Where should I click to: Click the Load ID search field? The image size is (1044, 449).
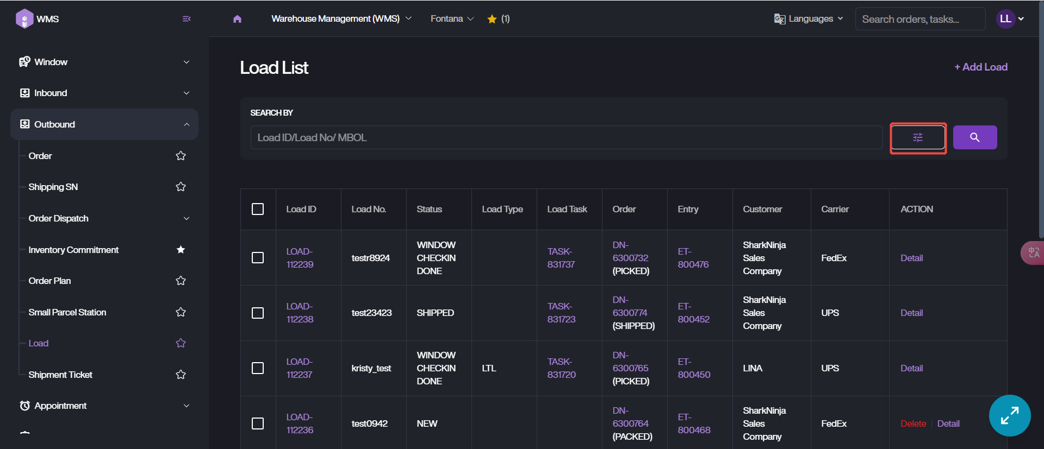pyautogui.click(x=565, y=138)
